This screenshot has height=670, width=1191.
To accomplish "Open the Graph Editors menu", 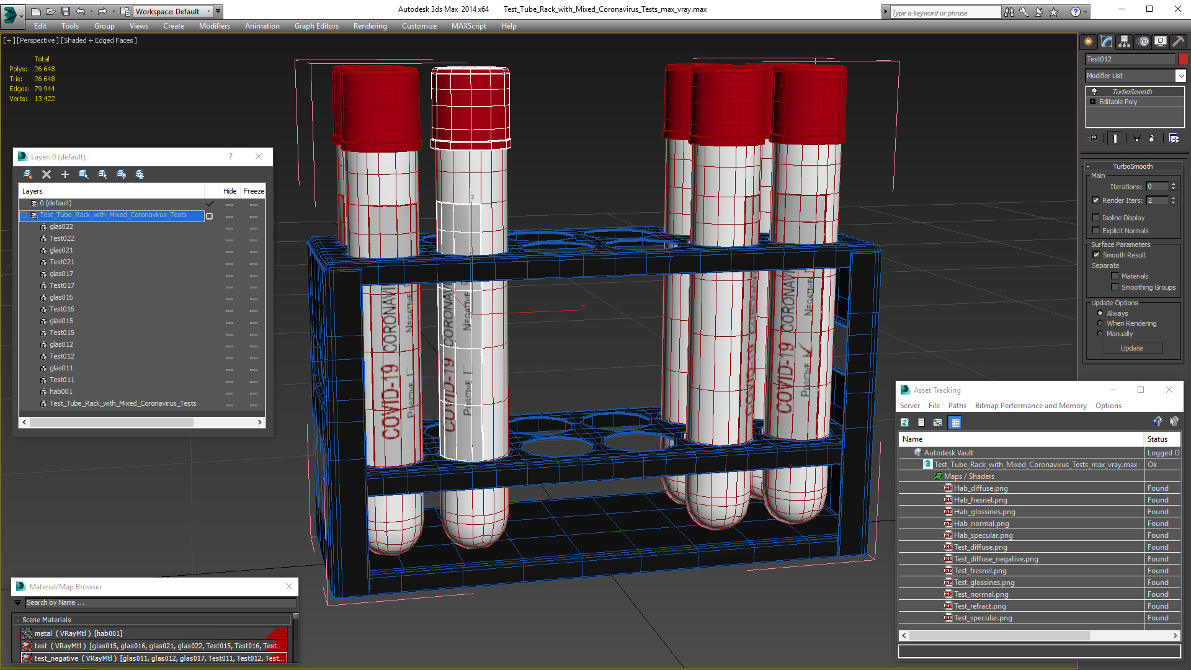I will click(x=316, y=26).
